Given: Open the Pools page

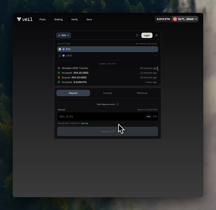Looking at the screenshot, I should coord(42,20).
